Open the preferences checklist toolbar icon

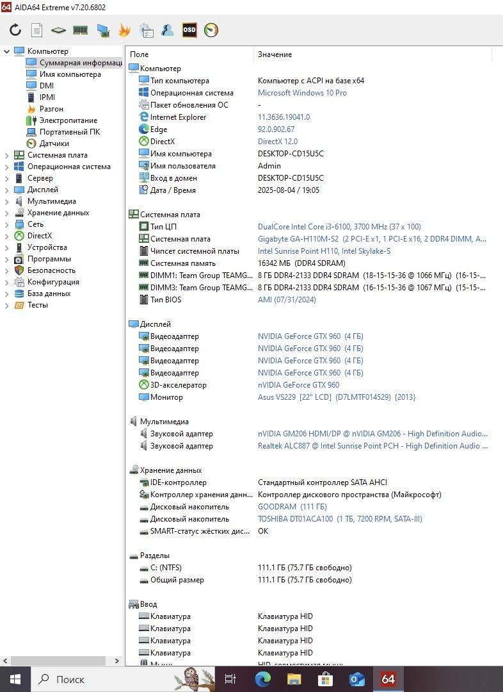click(x=146, y=30)
